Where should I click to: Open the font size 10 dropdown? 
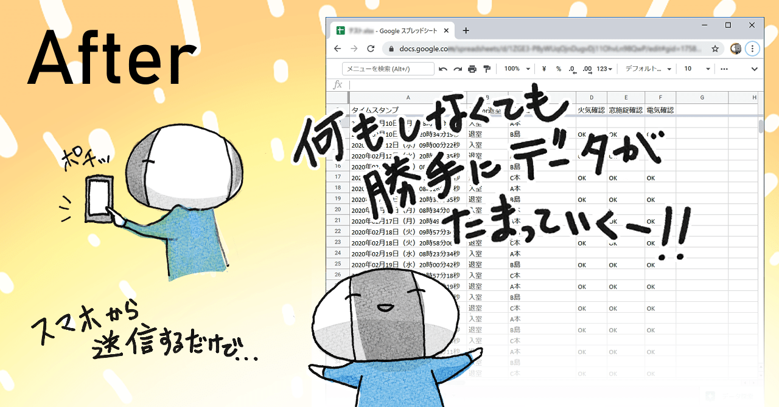[697, 69]
